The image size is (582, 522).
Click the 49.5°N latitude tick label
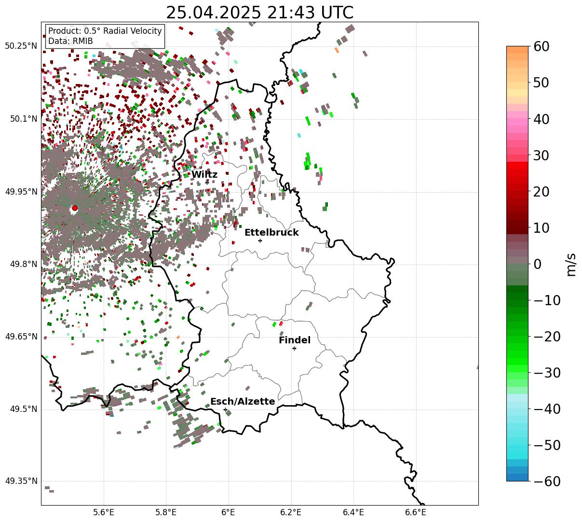(23, 409)
